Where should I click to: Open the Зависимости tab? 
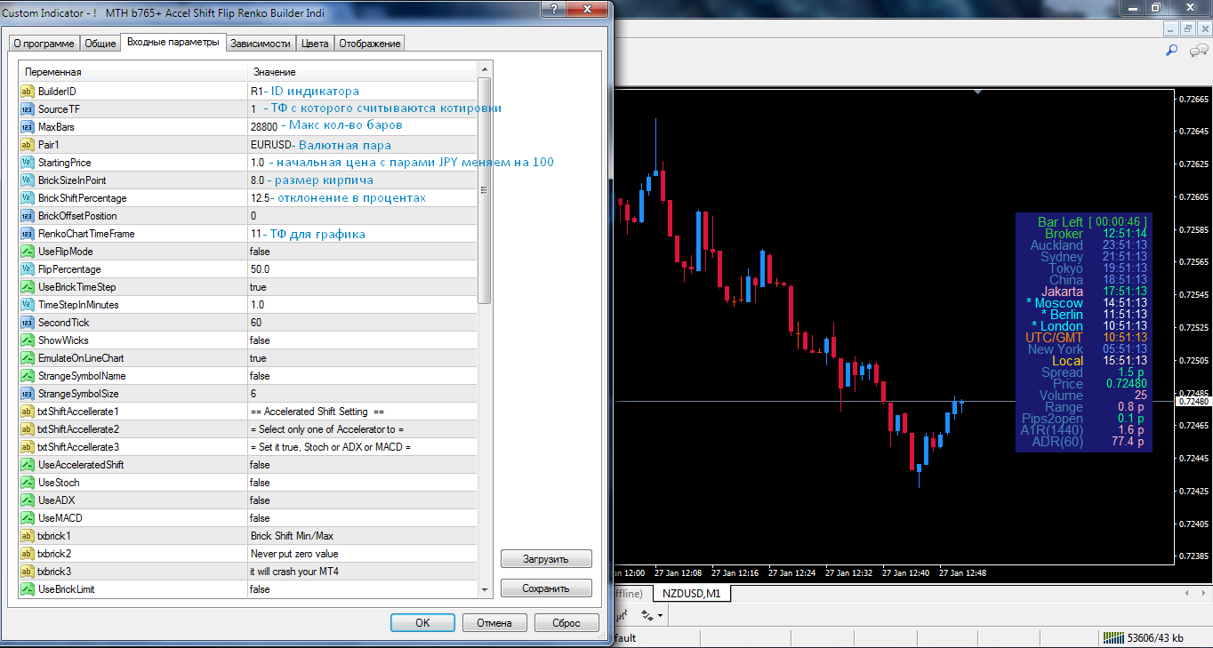261,44
